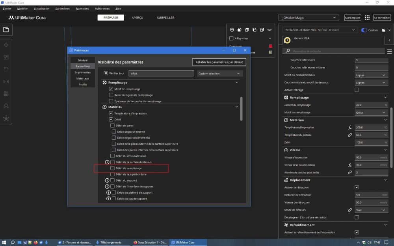Switch to front view camera icon
The image size is (394, 246).
tap(240, 30)
